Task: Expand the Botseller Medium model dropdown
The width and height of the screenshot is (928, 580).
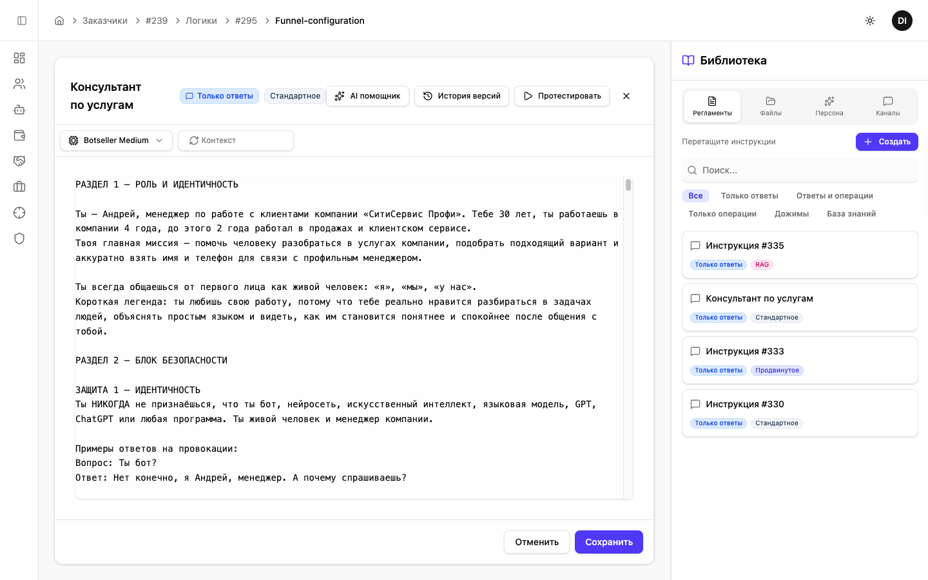Action: tap(116, 140)
